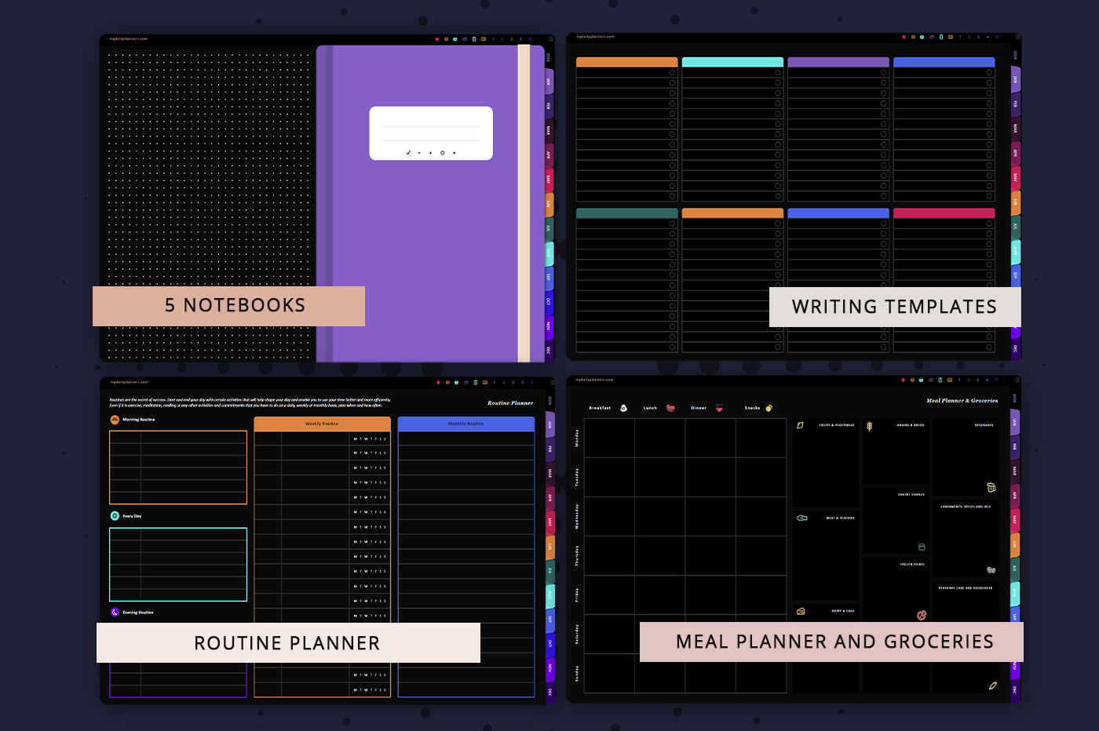The image size is (1099, 731).
Task: Click the Monthly Routine blue header
Action: click(x=466, y=424)
